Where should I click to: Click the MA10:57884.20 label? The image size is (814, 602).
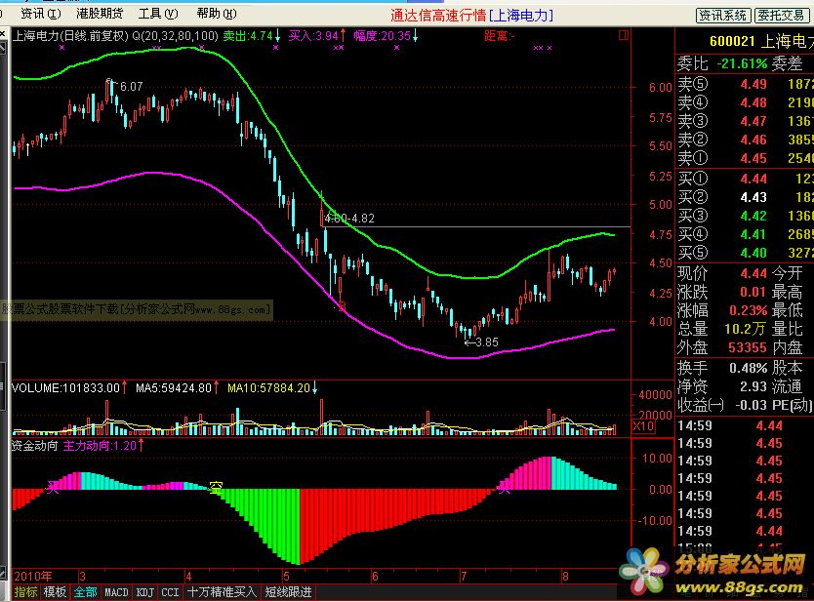(x=268, y=388)
